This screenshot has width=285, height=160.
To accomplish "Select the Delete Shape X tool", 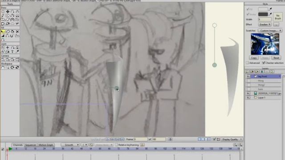I will pyautogui.click(x=17, y=32).
